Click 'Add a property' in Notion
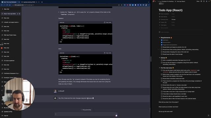211x118 pixels. point(164,28)
